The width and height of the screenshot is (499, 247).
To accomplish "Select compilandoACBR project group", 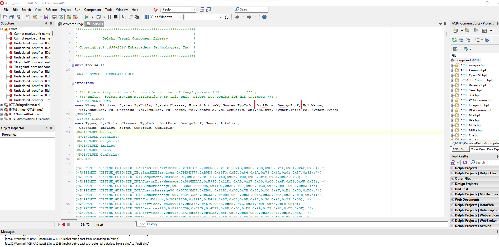I will click(468, 60).
